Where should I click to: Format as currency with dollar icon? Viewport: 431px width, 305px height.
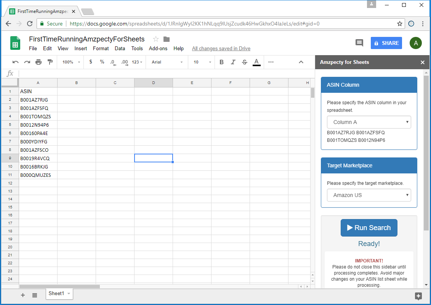click(91, 62)
